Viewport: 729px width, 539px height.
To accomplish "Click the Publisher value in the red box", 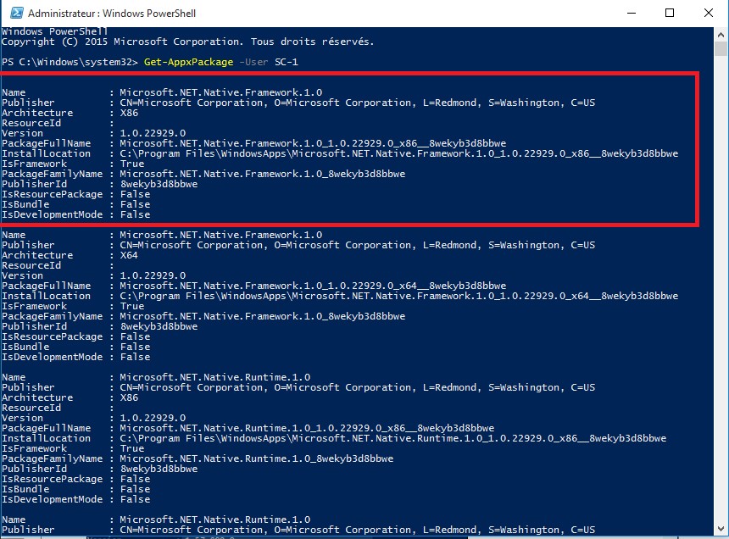I will (x=357, y=103).
